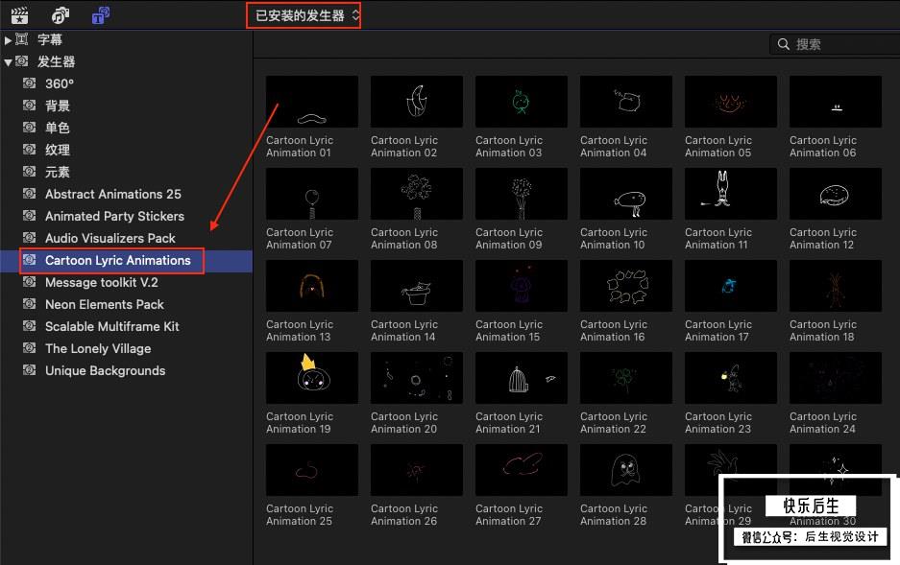Image resolution: width=900 pixels, height=565 pixels.
Task: Click icon beside Scalable Multiframe Kit
Action: 29,325
